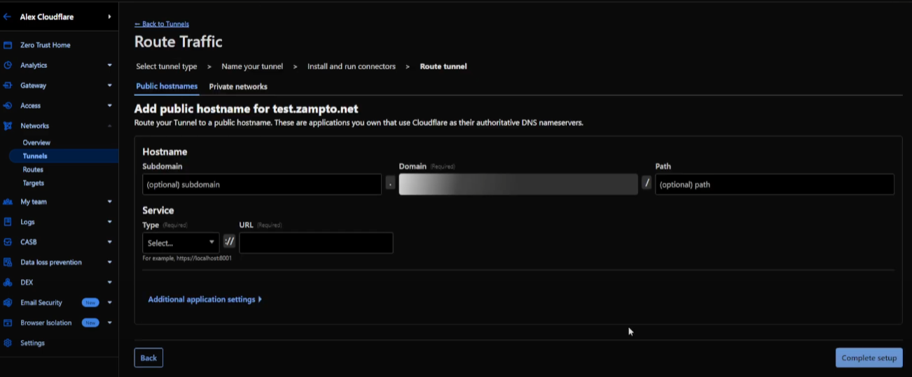912x377 pixels.
Task: Click the Gateway sidebar icon
Action: click(x=8, y=85)
